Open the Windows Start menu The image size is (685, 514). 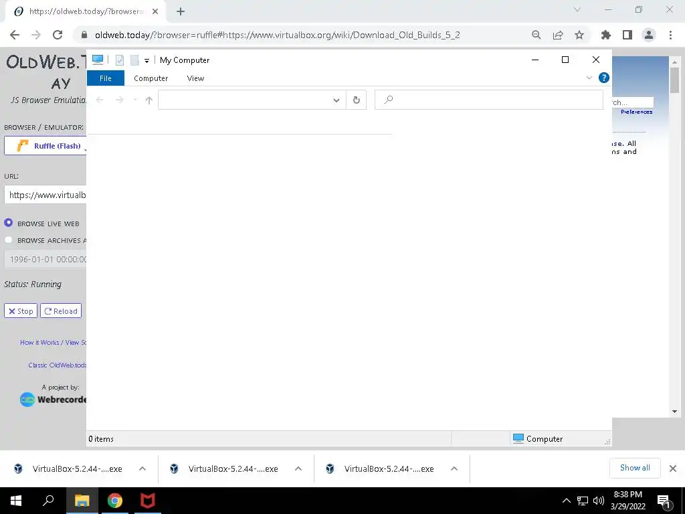pos(16,501)
